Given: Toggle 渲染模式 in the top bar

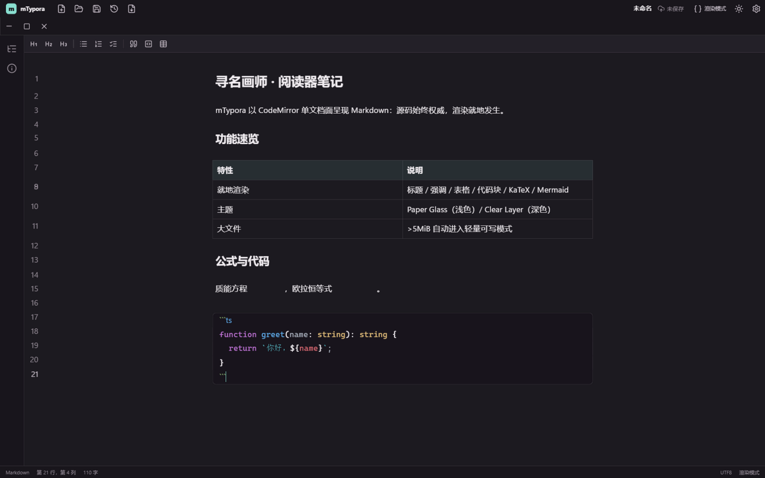Looking at the screenshot, I should coord(710,9).
